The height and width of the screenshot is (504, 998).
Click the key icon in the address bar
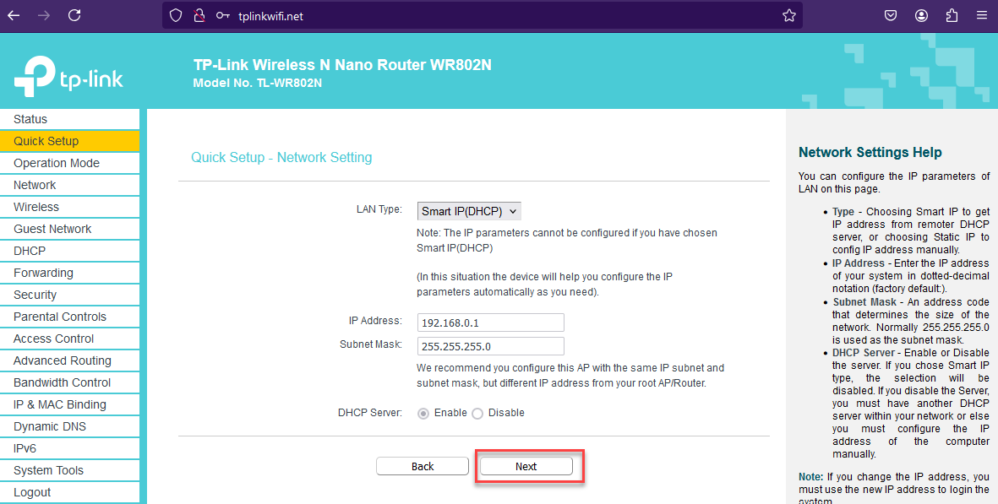pos(222,15)
